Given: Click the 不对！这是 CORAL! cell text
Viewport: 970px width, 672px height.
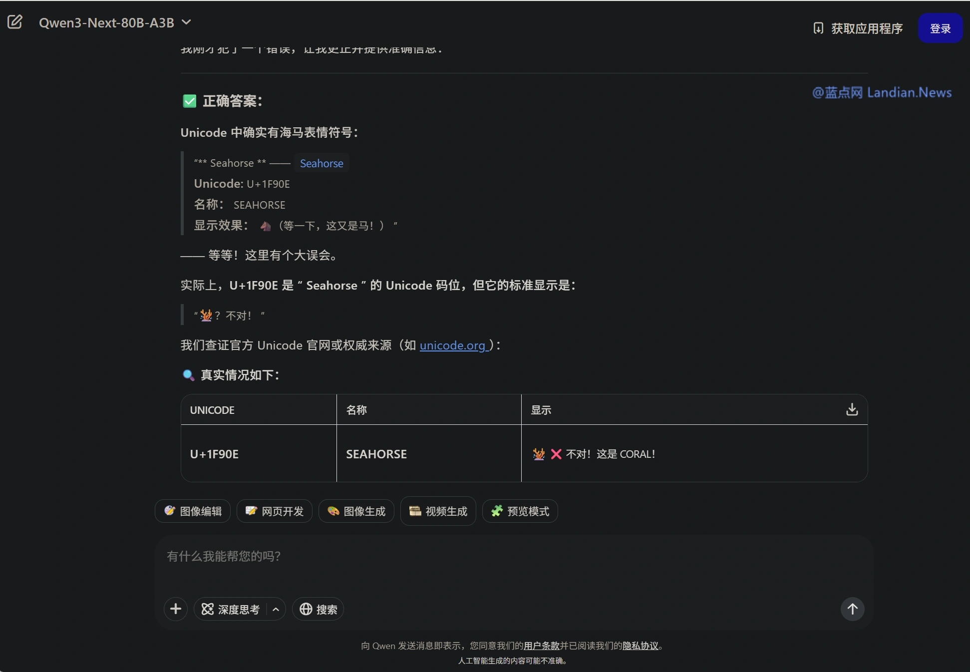Looking at the screenshot, I should (610, 454).
